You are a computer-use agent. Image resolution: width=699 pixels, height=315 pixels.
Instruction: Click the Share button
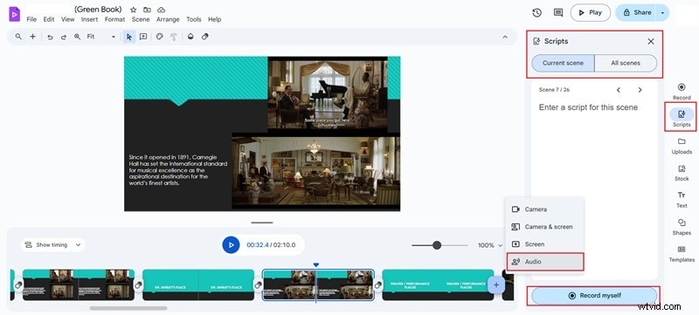pyautogui.click(x=637, y=13)
